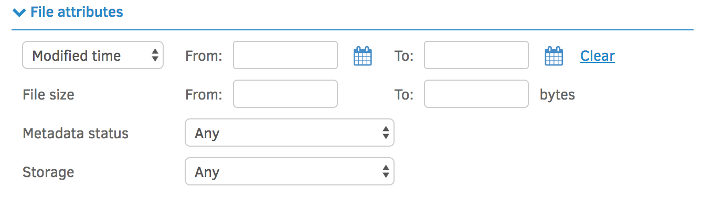This screenshot has height=198, width=702.
Task: Select the Metadata status label
Action: pyautogui.click(x=76, y=133)
